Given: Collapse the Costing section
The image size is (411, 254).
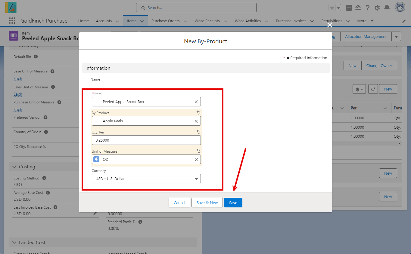Looking at the screenshot, I should coord(14,167).
